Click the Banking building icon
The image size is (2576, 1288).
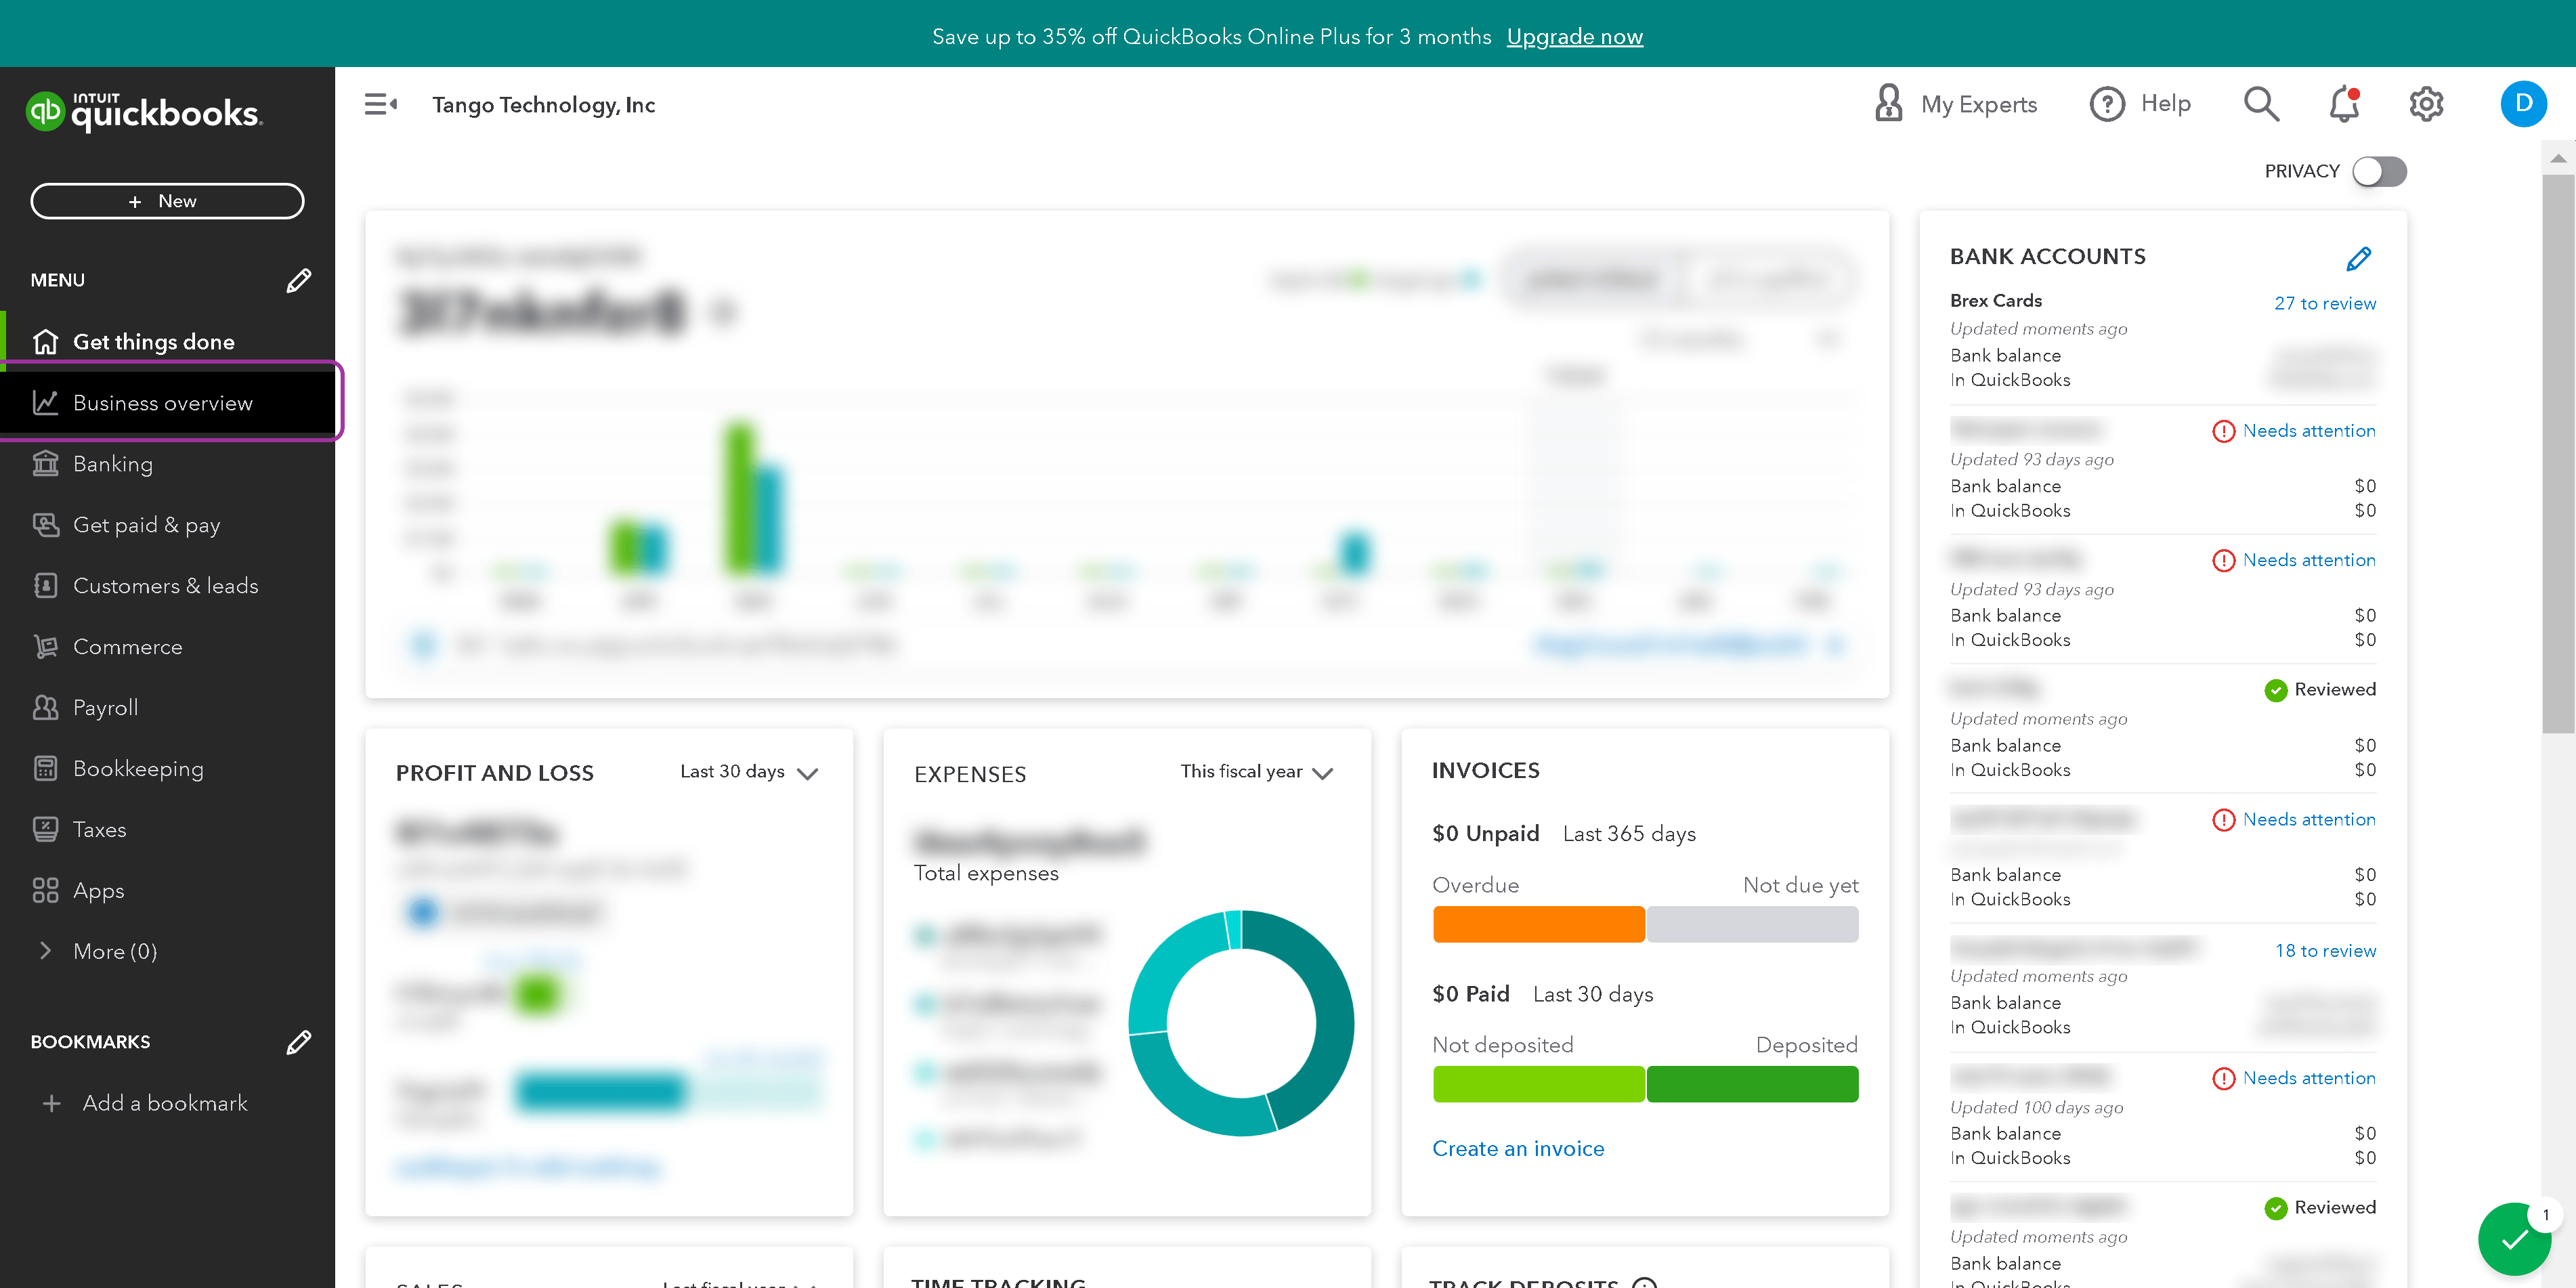[x=45, y=463]
